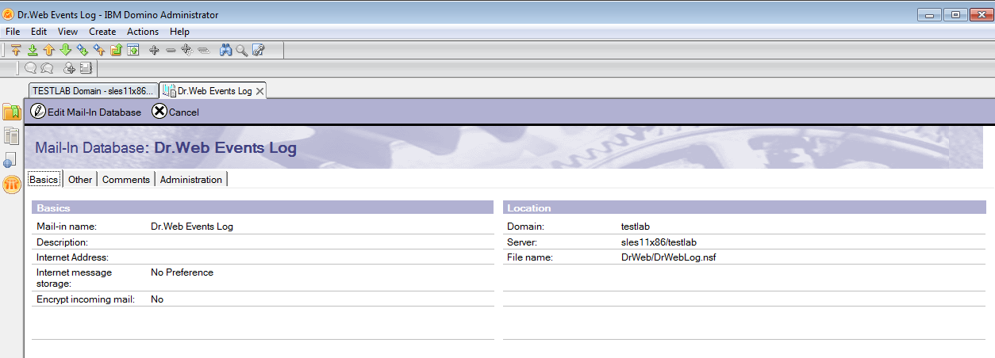
Task: Click the green navigate-to-bottom arrow icon
Action: click(x=33, y=50)
